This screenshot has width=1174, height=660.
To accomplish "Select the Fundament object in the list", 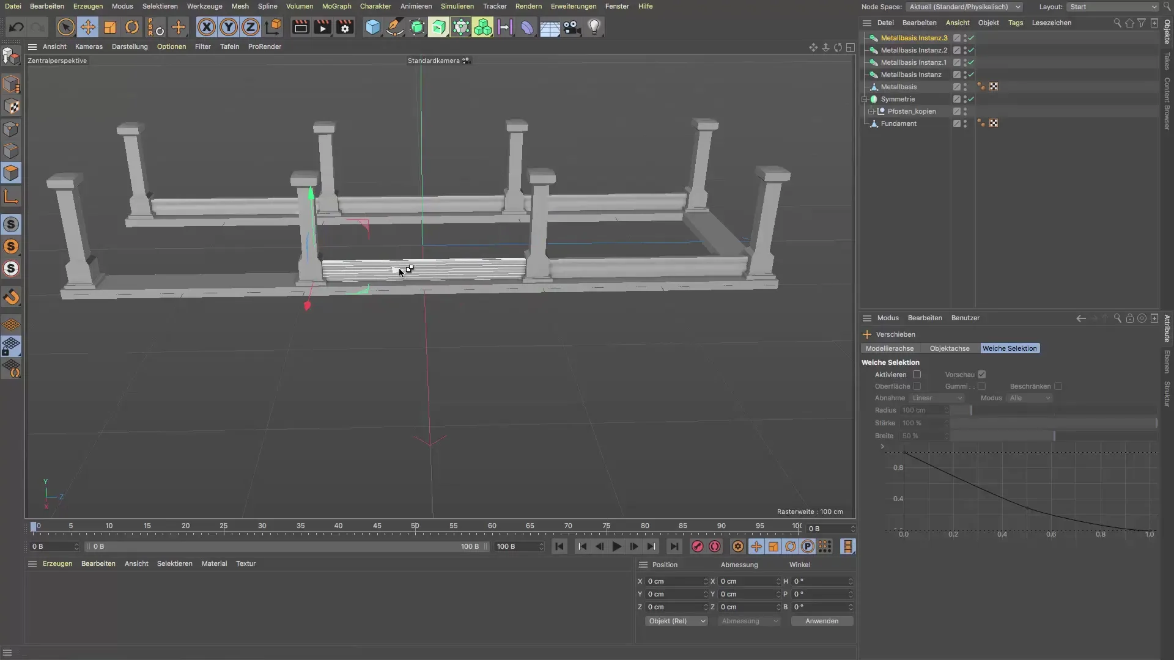I will point(898,123).
